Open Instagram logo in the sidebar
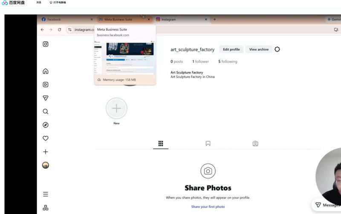This screenshot has width=341, height=214. pyautogui.click(x=46, y=44)
